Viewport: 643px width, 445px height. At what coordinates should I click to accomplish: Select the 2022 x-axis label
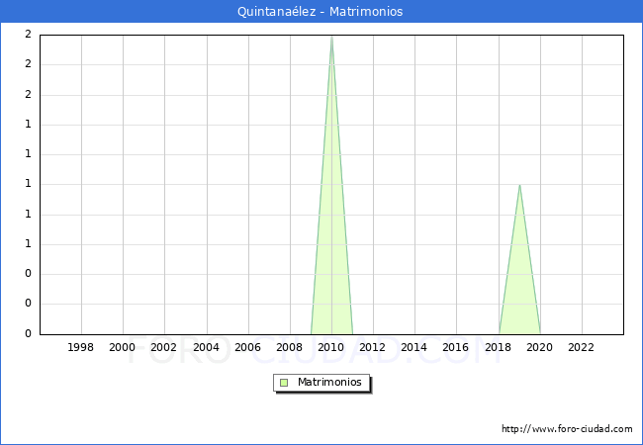click(x=581, y=347)
